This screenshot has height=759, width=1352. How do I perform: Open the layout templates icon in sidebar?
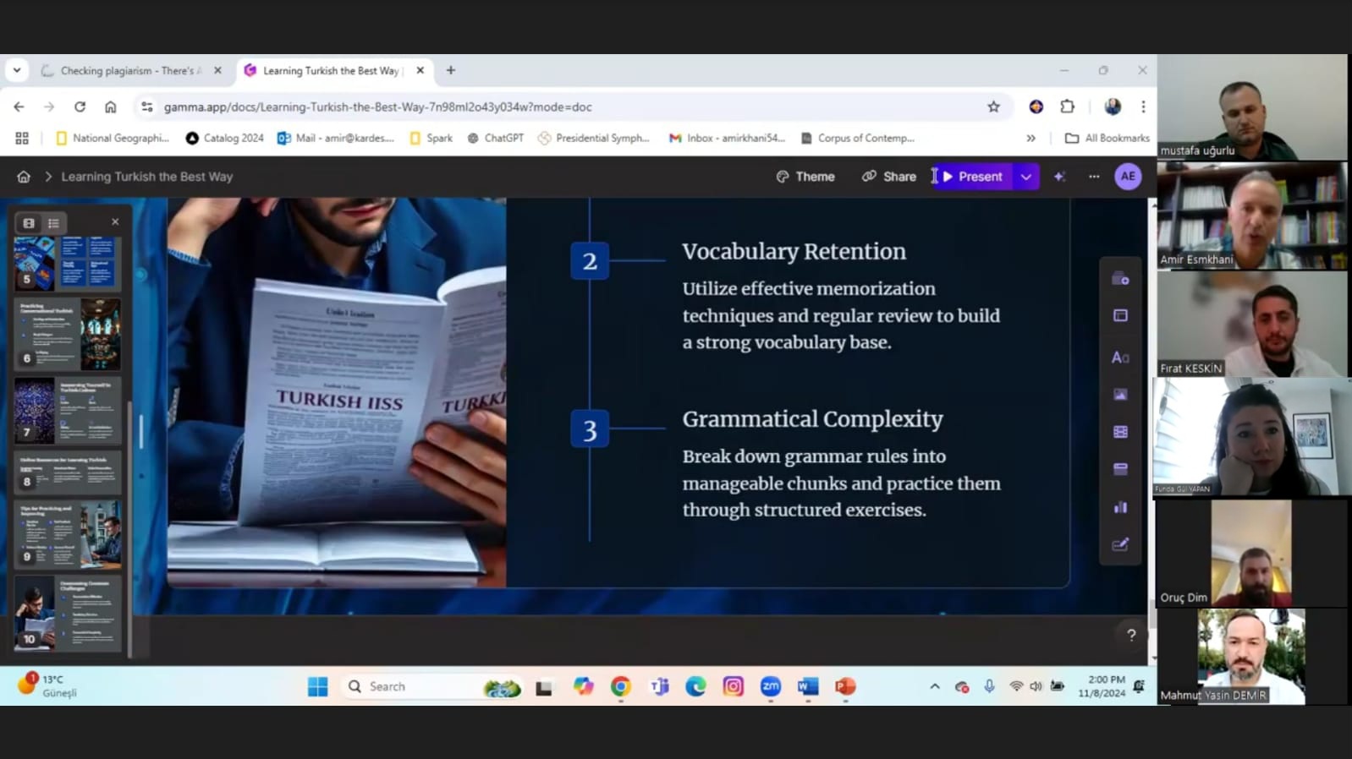pos(1120,315)
